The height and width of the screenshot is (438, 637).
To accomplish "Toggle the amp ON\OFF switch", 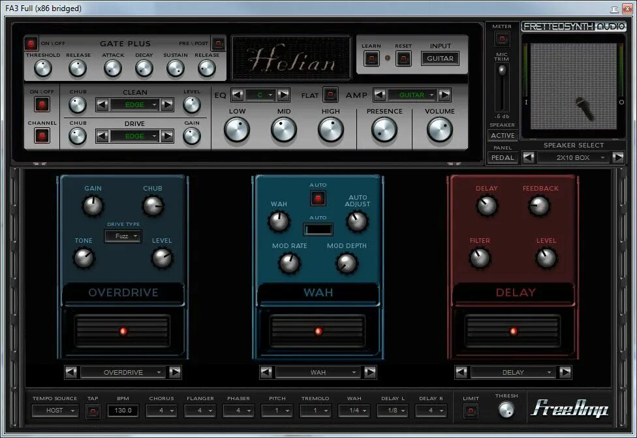I will click(41, 104).
